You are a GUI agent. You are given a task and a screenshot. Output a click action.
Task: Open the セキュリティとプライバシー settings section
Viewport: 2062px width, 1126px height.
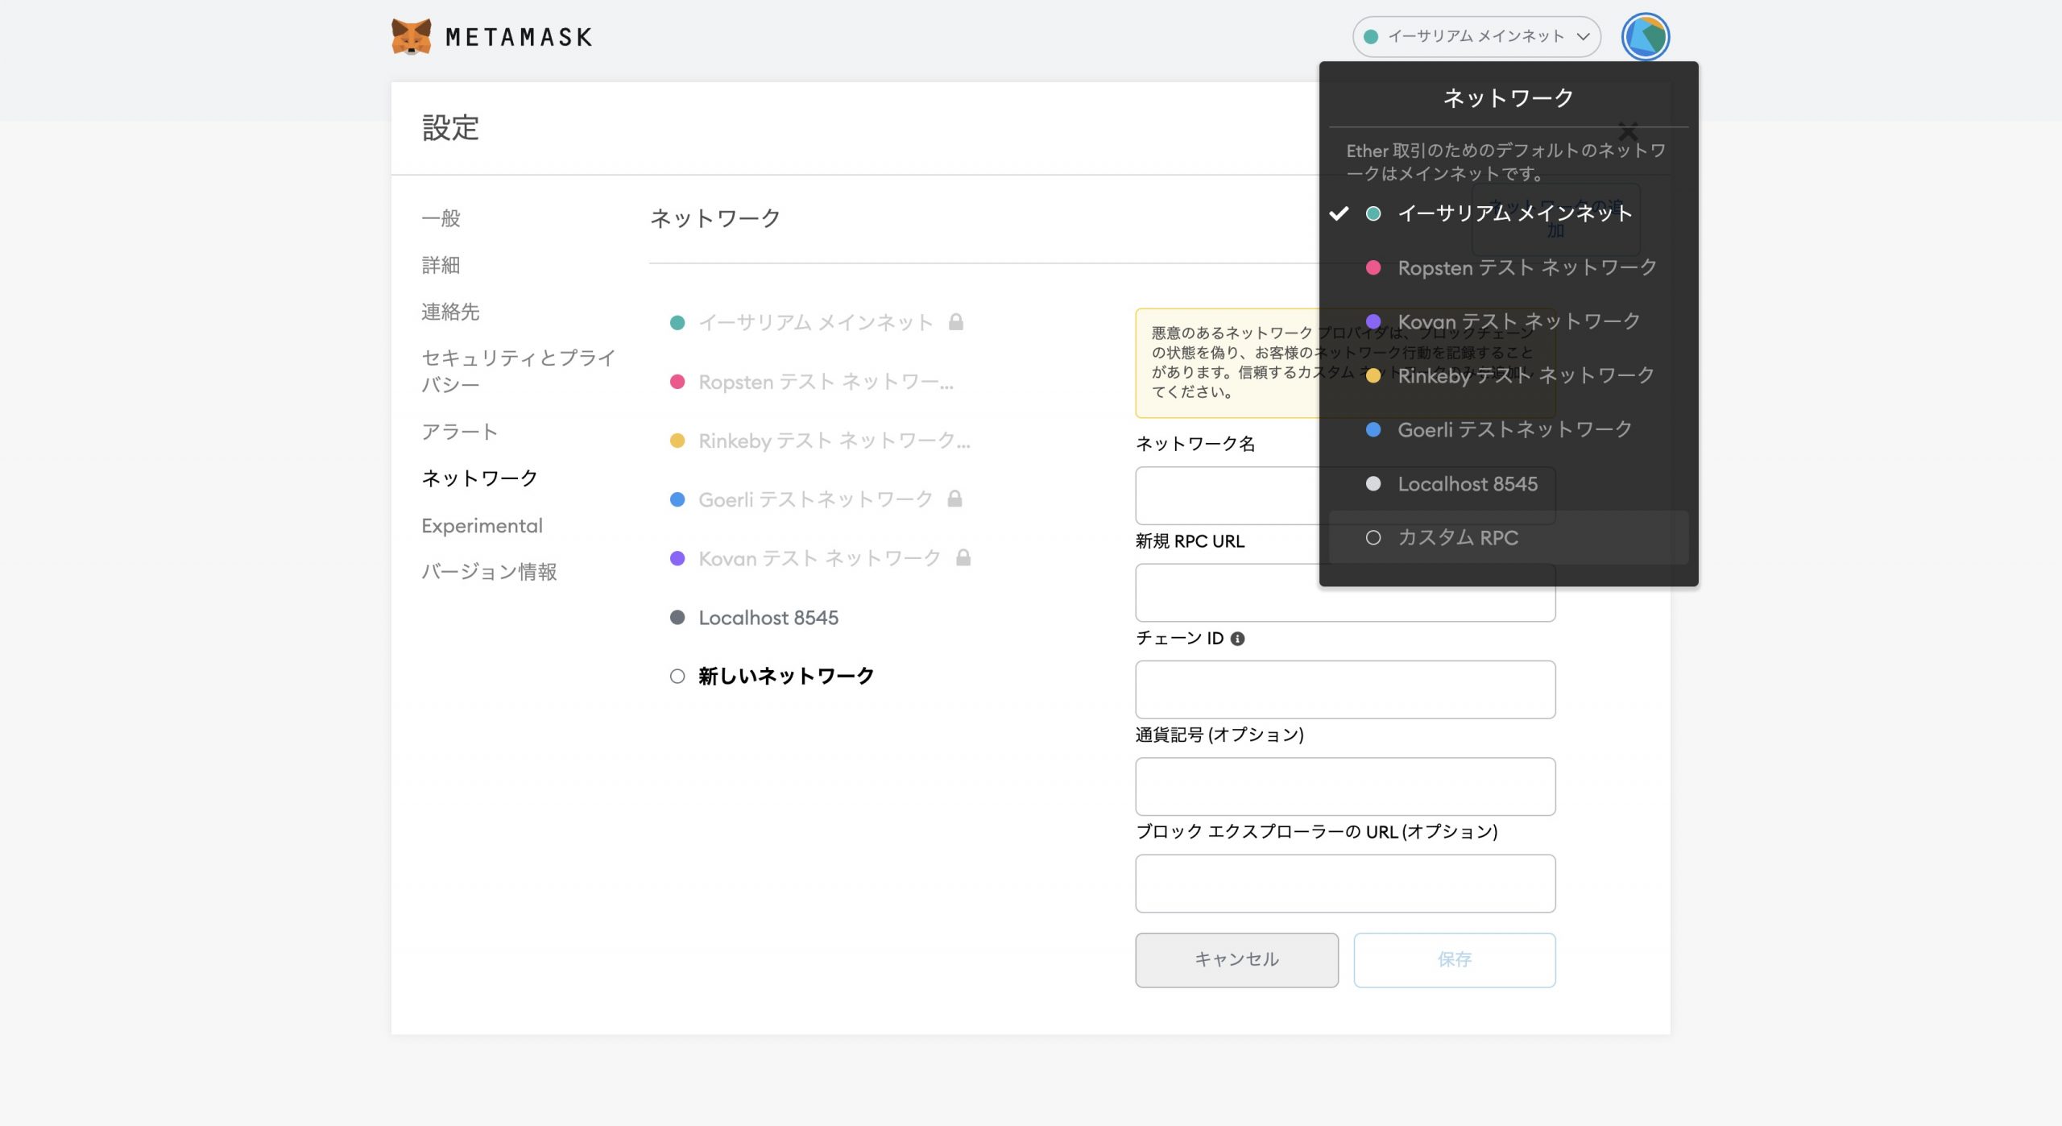(x=516, y=371)
